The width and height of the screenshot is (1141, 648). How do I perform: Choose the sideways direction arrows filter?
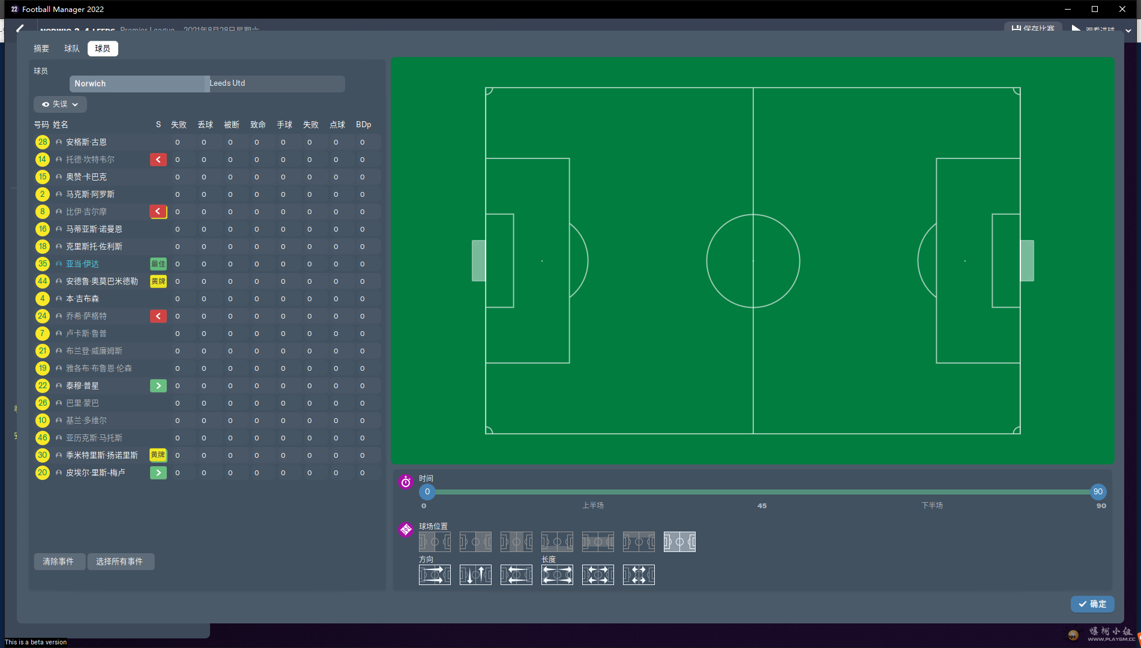[x=475, y=575]
